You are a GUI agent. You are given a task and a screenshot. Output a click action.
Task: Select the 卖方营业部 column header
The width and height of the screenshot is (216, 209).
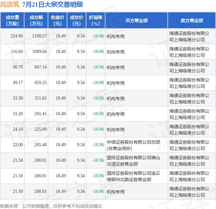coord(192,21)
